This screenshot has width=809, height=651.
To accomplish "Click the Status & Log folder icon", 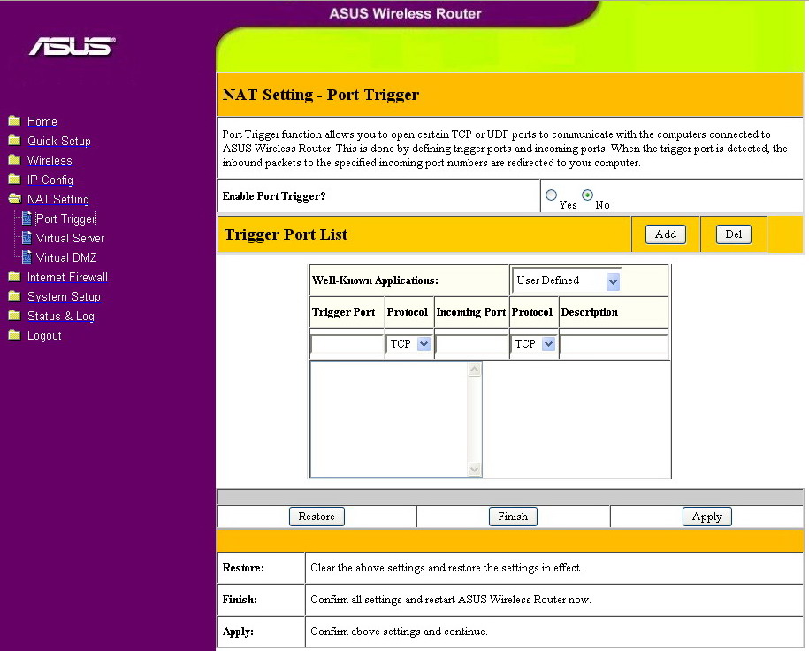I will coord(14,316).
